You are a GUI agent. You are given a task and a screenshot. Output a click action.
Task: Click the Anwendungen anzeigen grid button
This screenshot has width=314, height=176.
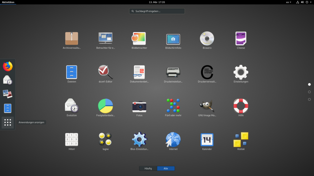(x=8, y=122)
